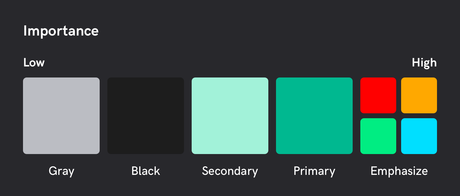
Task: Select the swatch above the Gray label
Action: pos(61,116)
